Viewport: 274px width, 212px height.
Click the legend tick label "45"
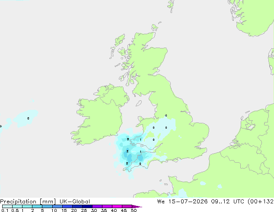pyautogui.click(x=124, y=210)
